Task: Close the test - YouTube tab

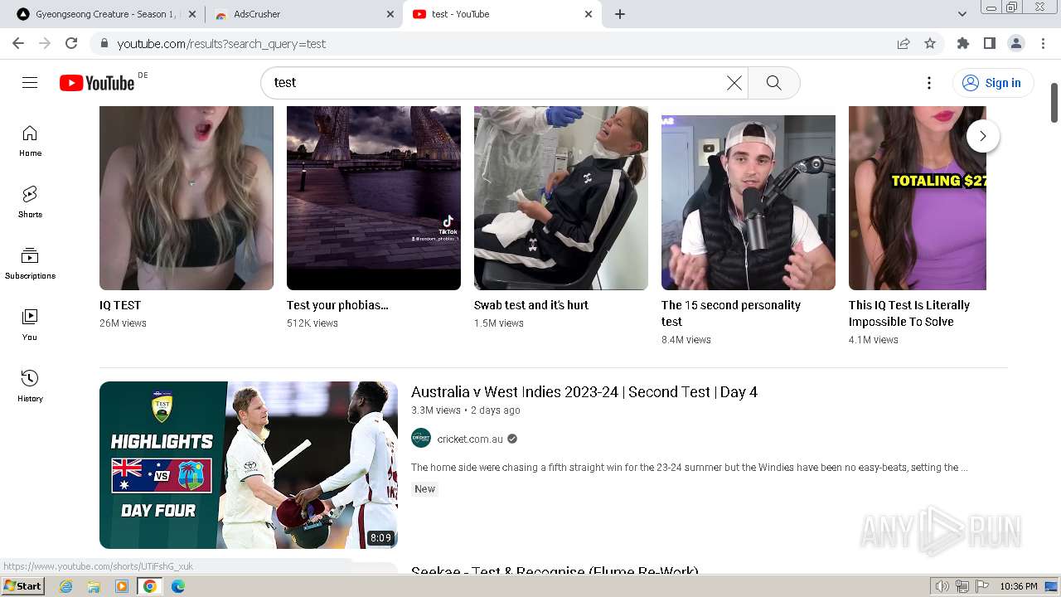Action: point(589,14)
